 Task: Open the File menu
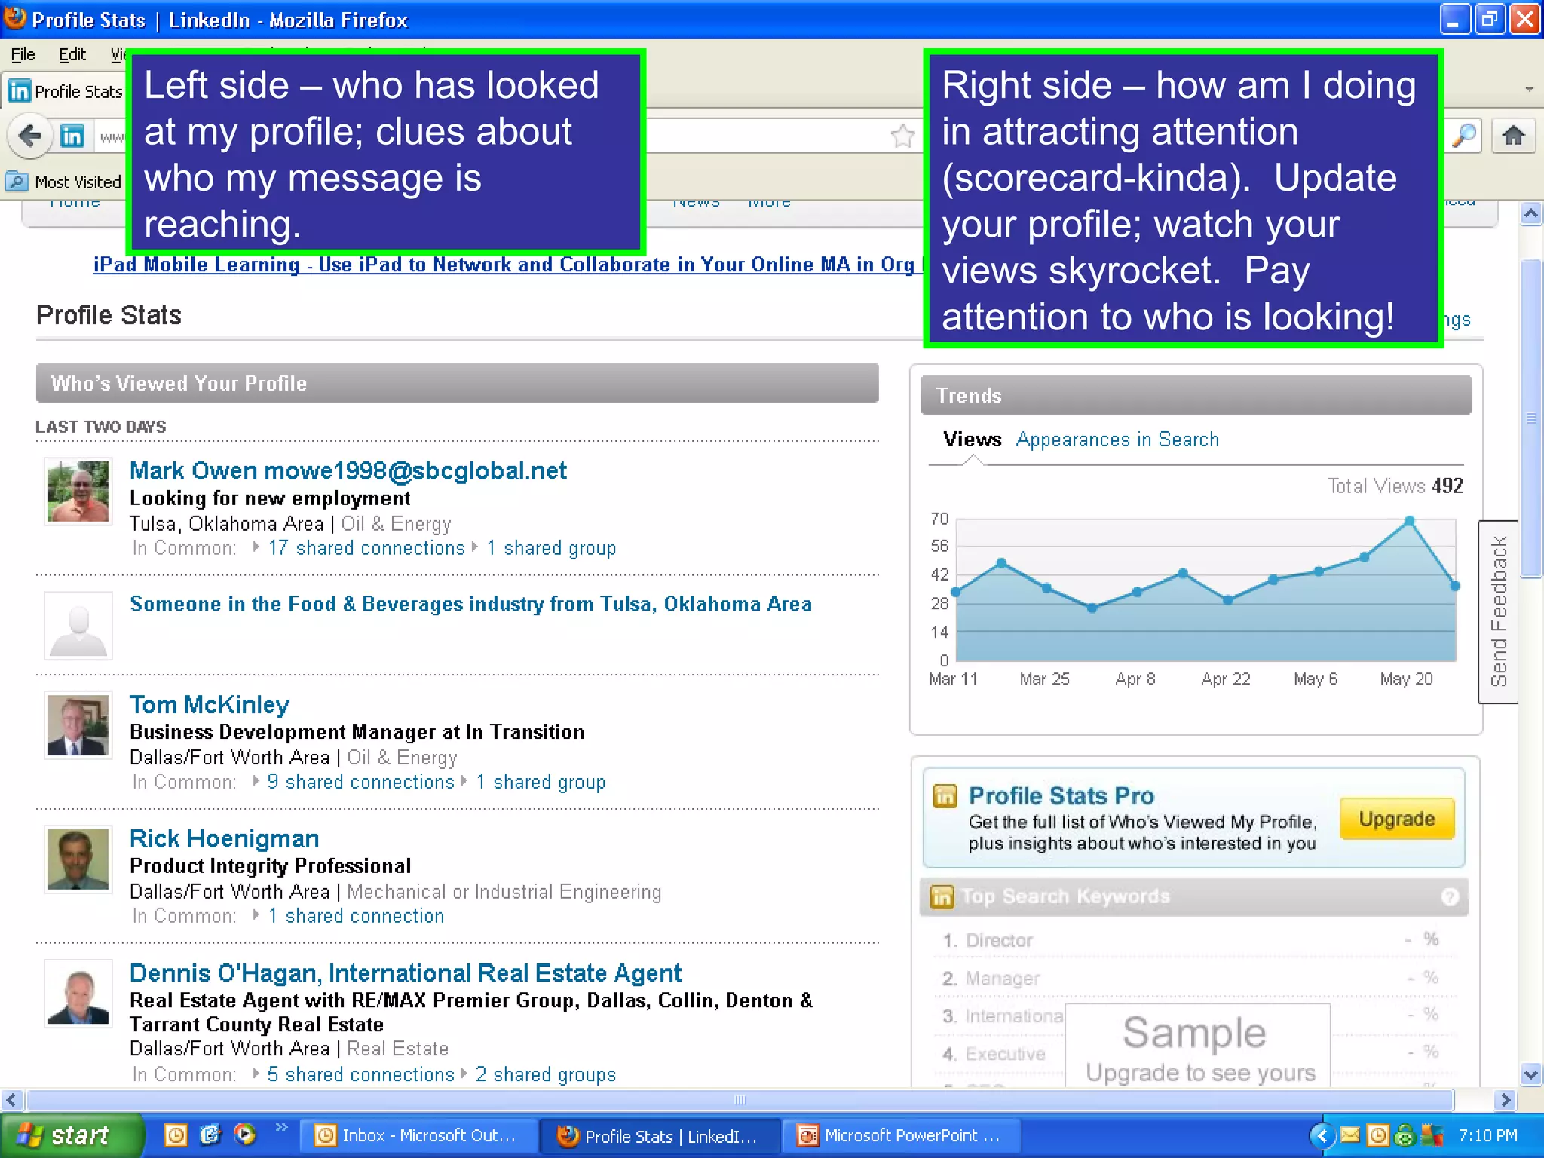[23, 54]
